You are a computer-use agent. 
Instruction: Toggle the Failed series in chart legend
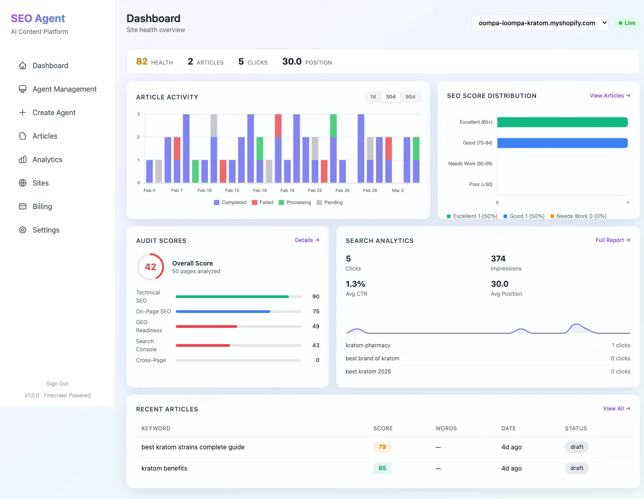point(263,202)
